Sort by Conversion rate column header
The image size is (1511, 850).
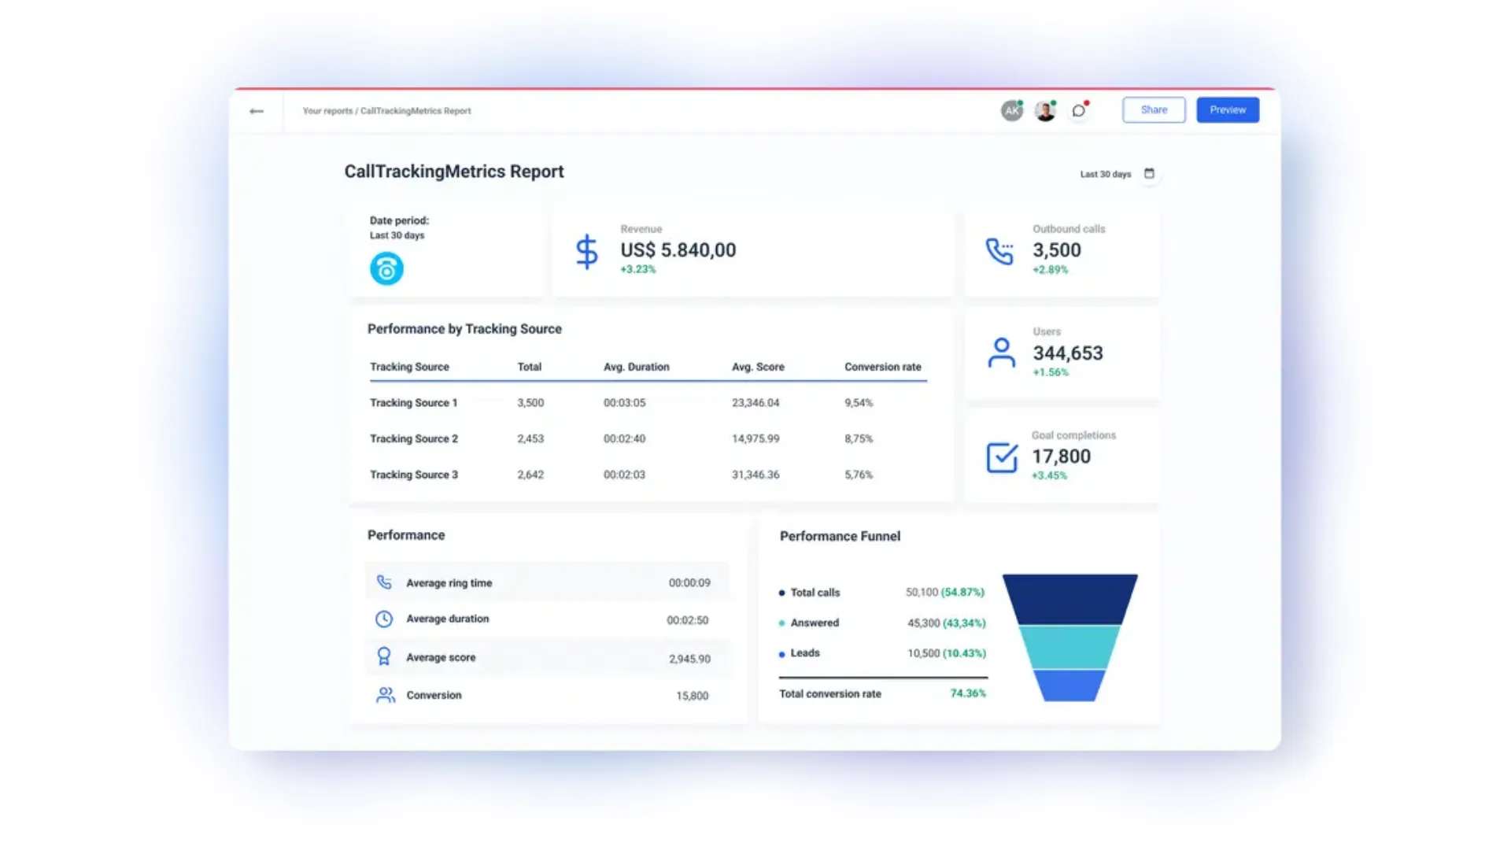882,367
